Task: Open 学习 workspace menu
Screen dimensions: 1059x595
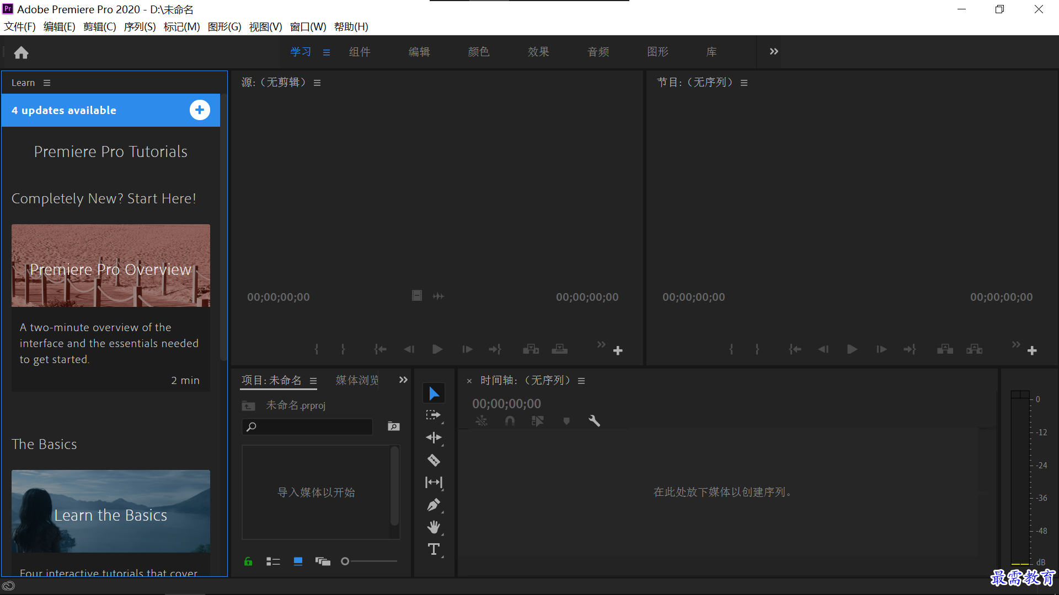Action: [x=327, y=52]
